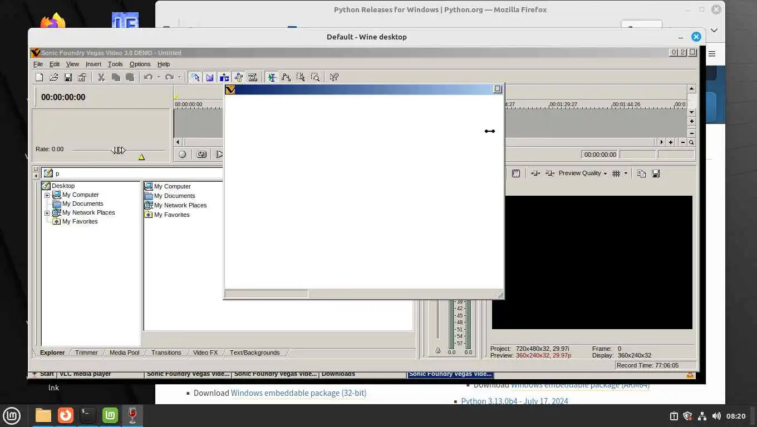Select My Documents in the folder tree
Viewport: 757px width, 427px height.
click(x=82, y=203)
